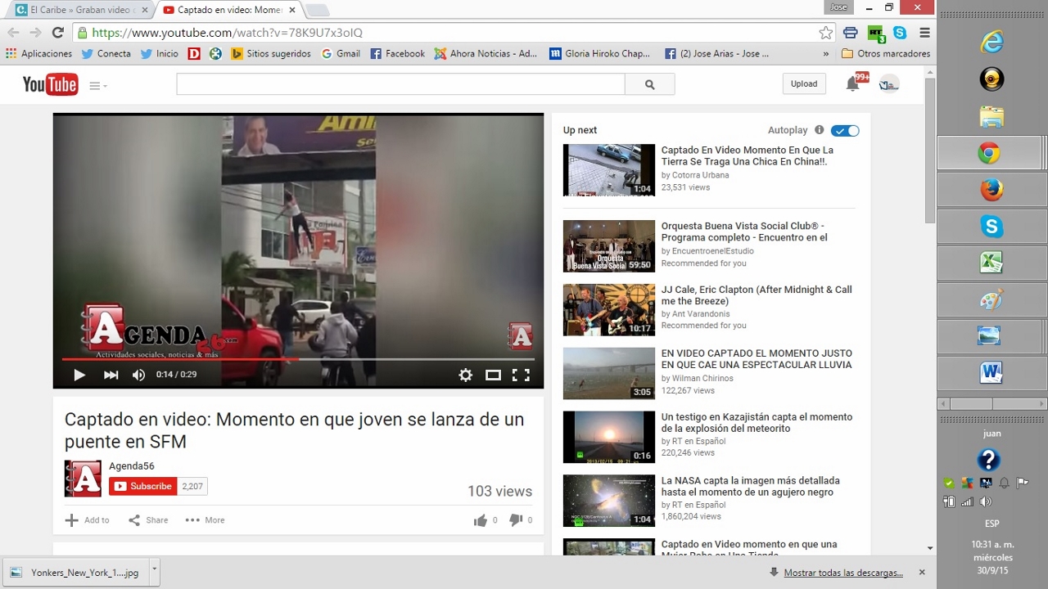Open the Orquesta Buena Vista Social Club thumbnail
The image size is (1048, 589).
pyautogui.click(x=609, y=245)
